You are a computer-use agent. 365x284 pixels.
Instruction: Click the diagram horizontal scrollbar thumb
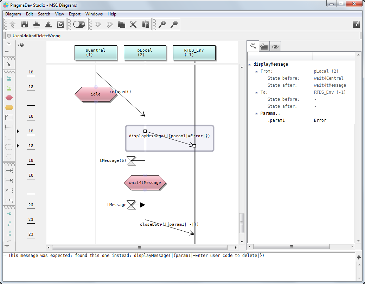[139, 247]
